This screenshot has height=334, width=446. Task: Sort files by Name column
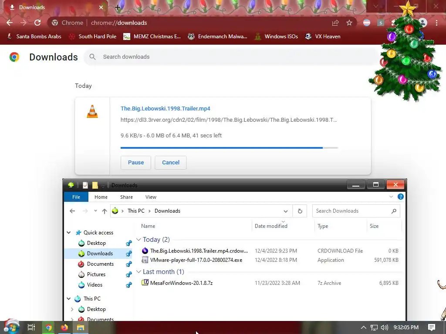[x=148, y=226]
